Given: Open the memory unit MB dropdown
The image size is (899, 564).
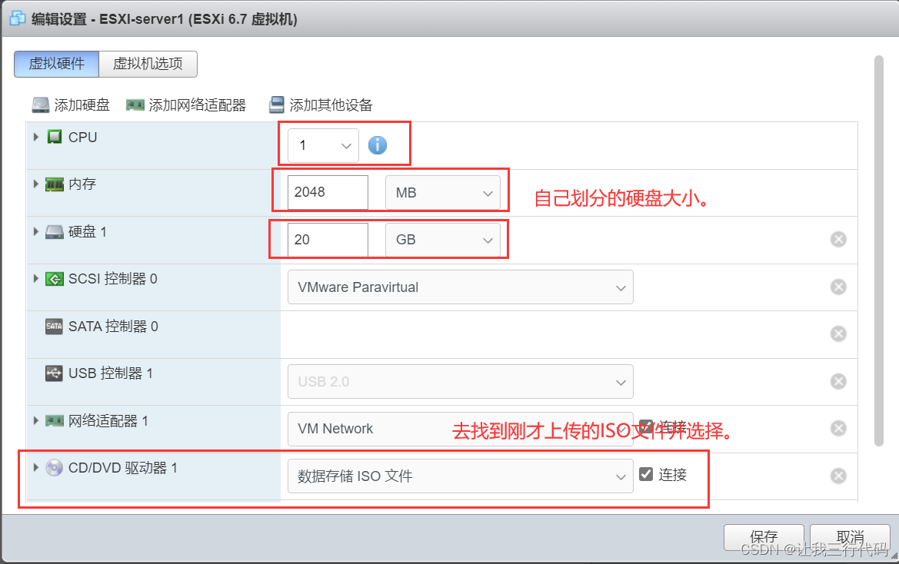Looking at the screenshot, I should point(443,192).
